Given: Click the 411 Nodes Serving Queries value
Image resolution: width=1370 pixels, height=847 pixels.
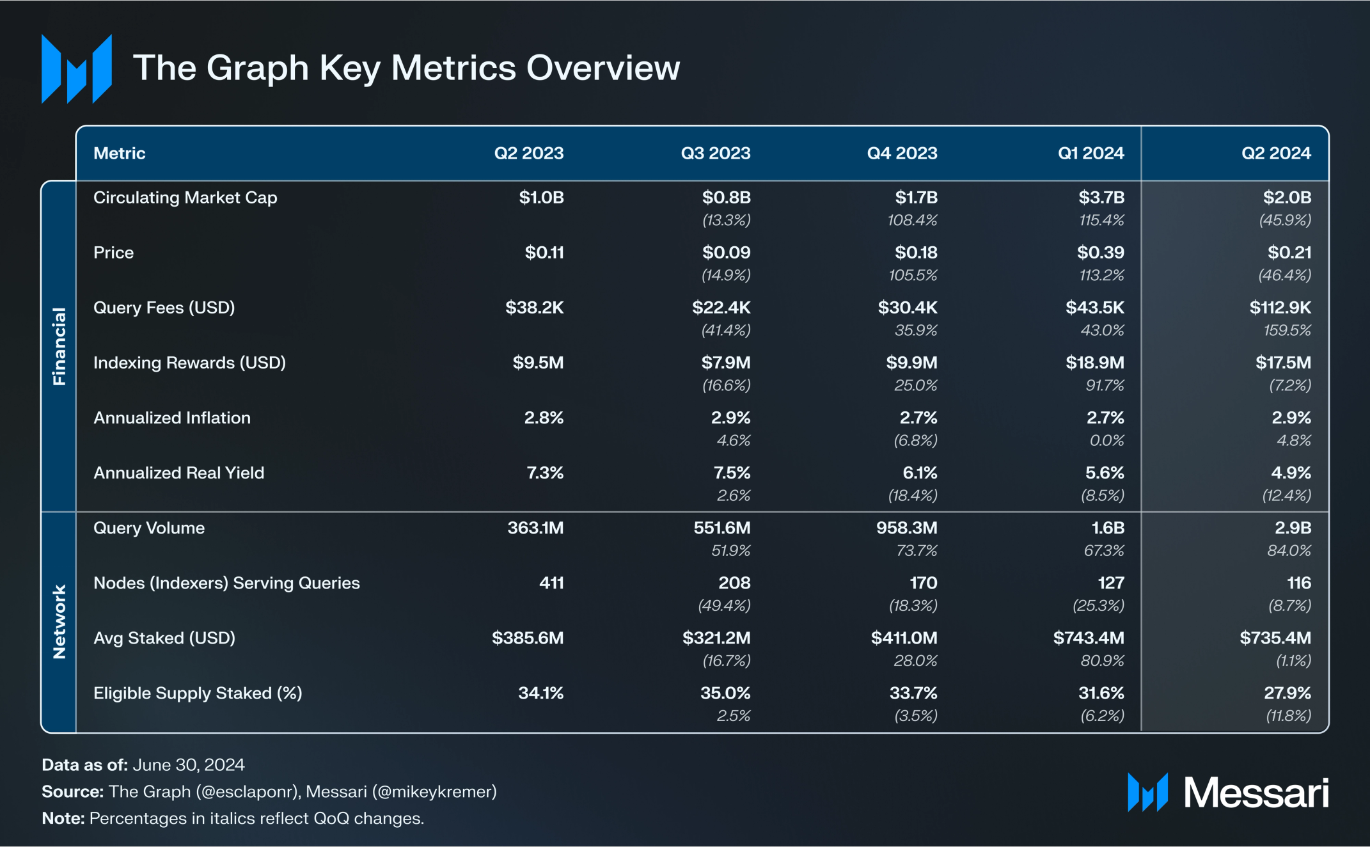Looking at the screenshot, I should click(551, 583).
